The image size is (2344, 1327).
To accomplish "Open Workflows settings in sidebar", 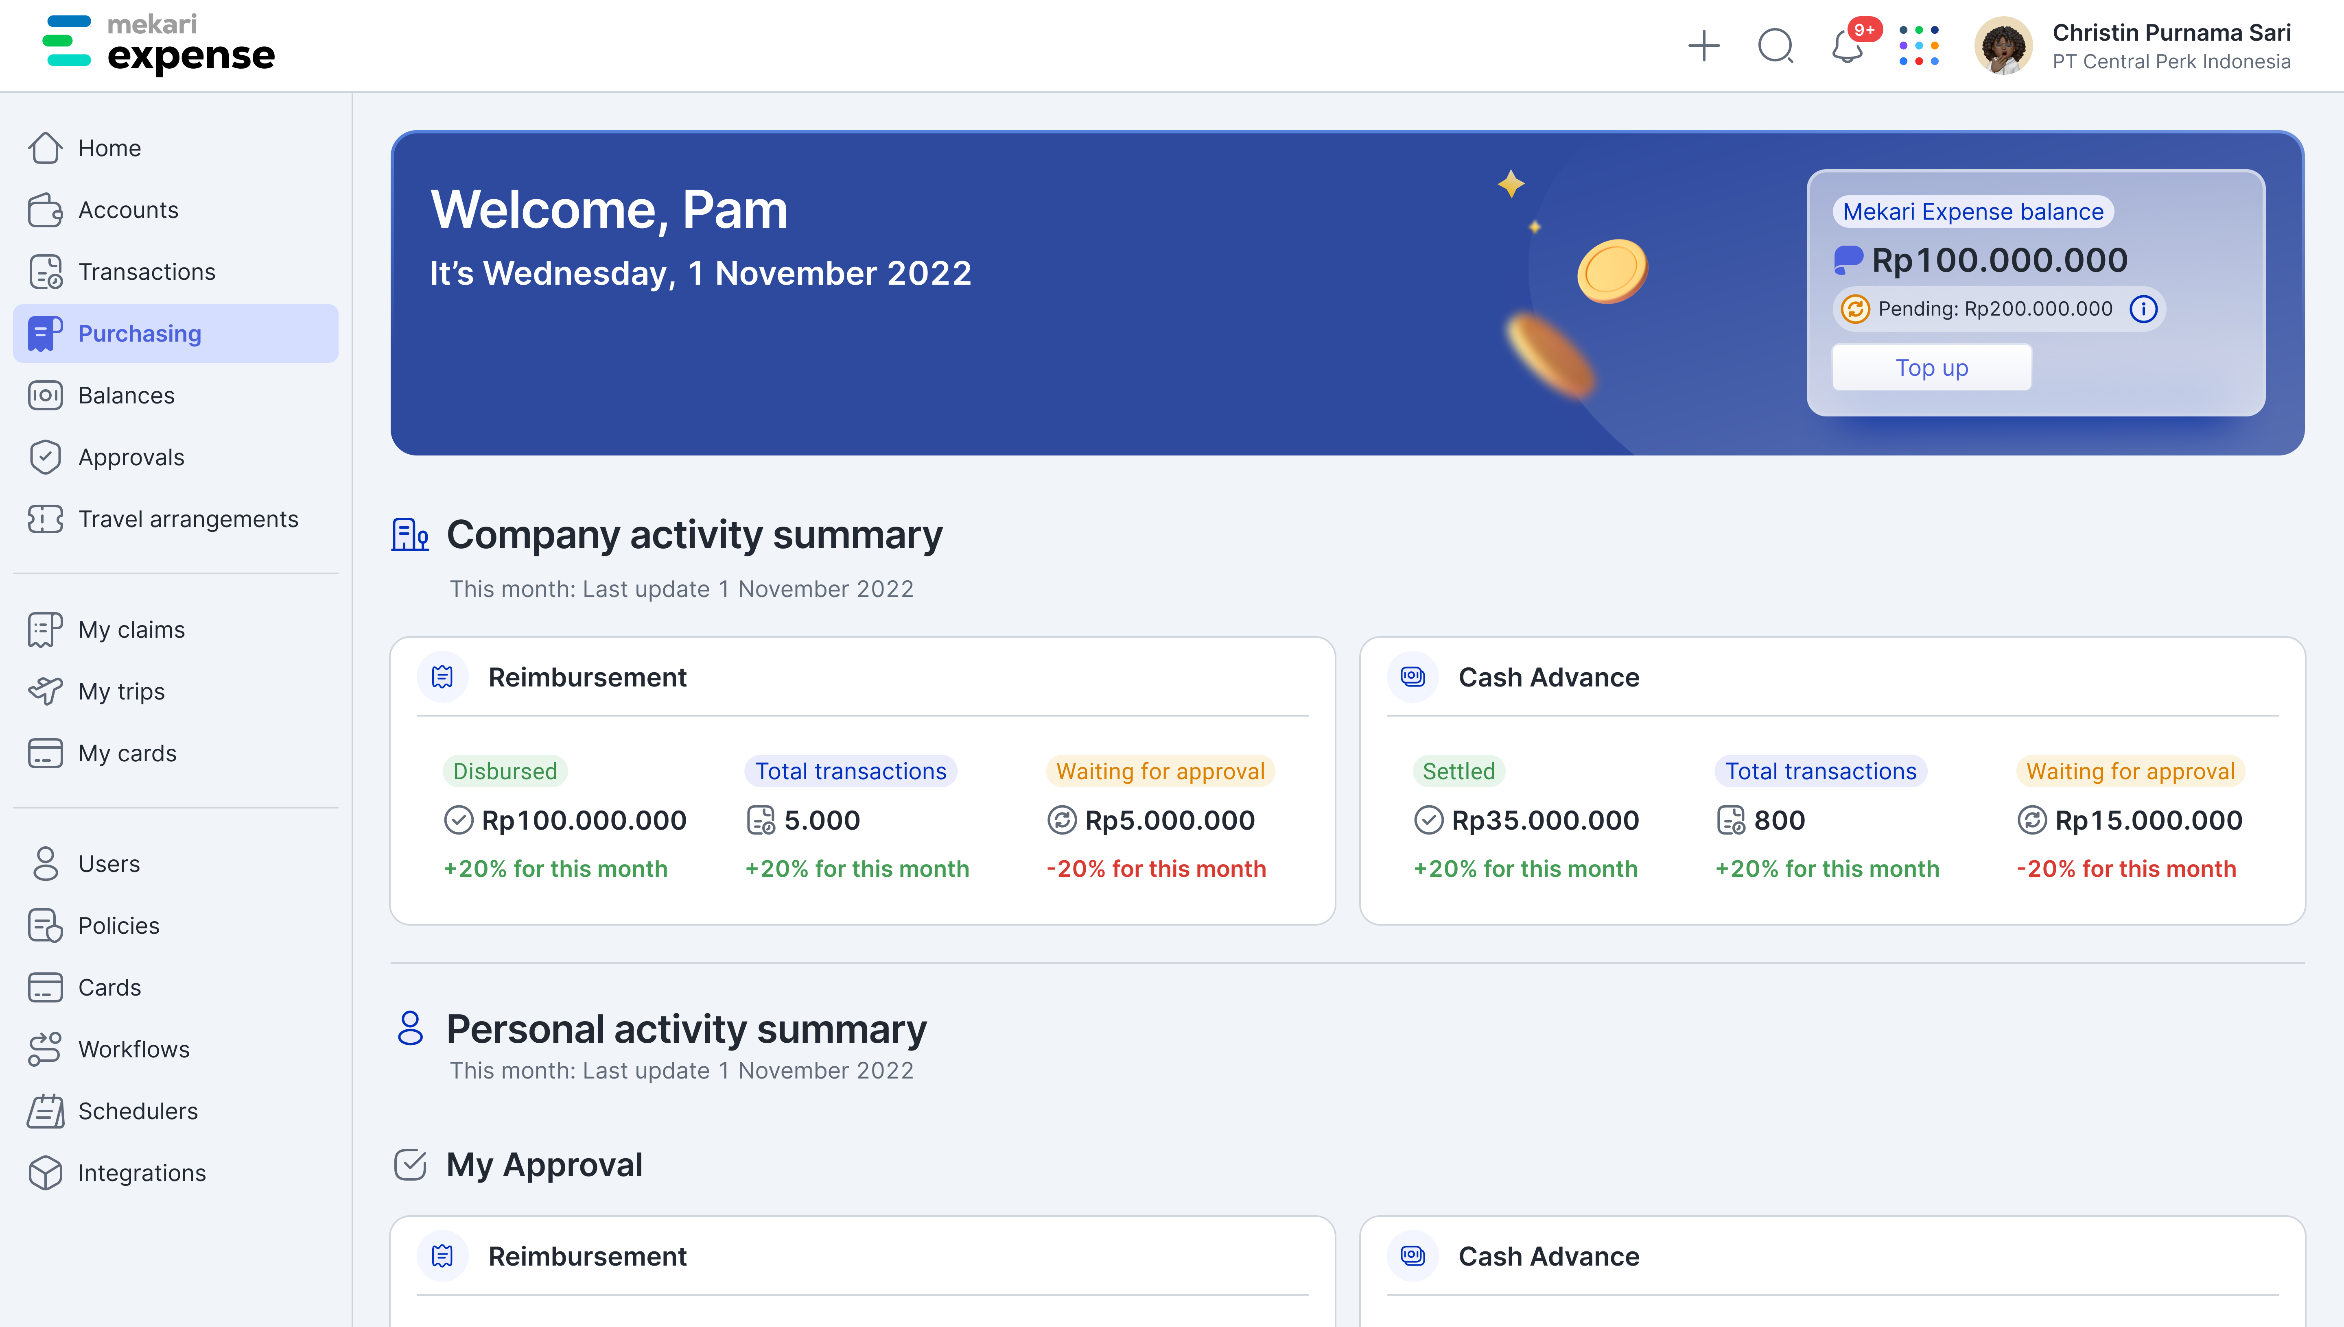I will (134, 1049).
